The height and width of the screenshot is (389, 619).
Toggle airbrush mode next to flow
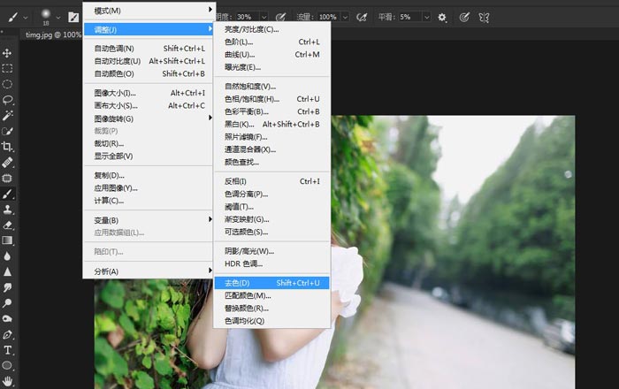coord(361,17)
